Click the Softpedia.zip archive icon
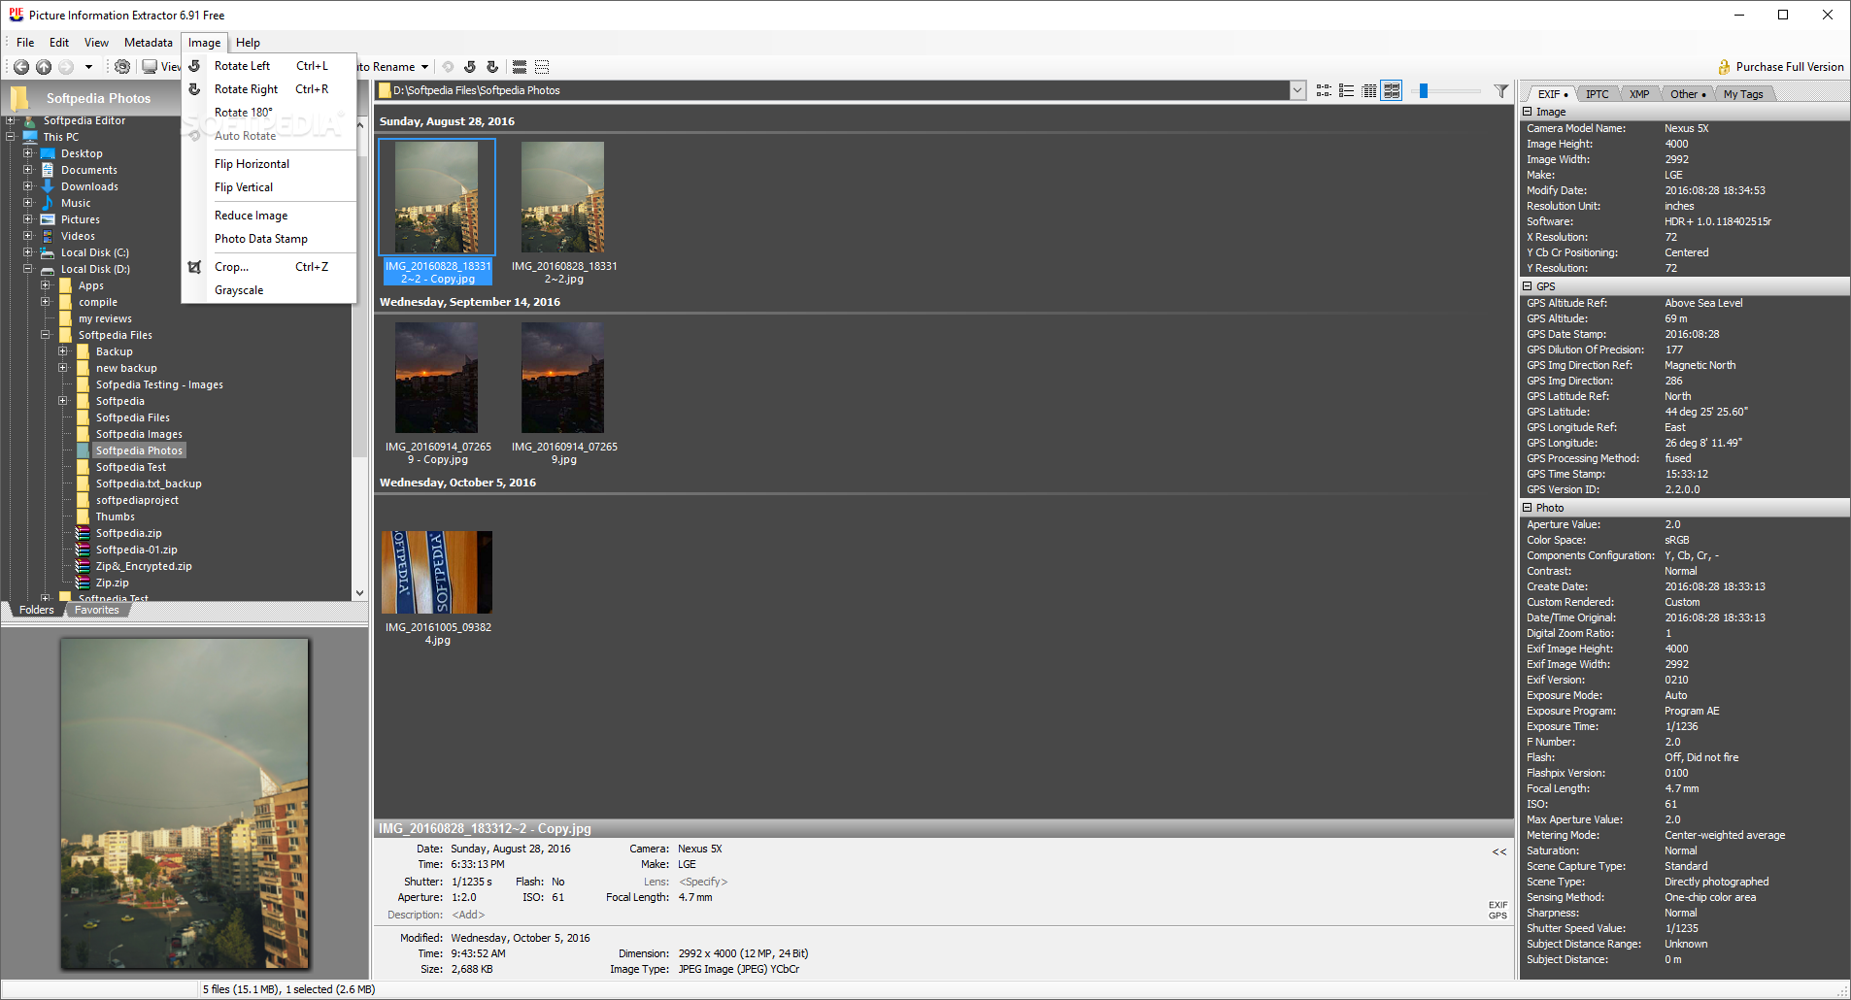1851x1000 pixels. 84,533
